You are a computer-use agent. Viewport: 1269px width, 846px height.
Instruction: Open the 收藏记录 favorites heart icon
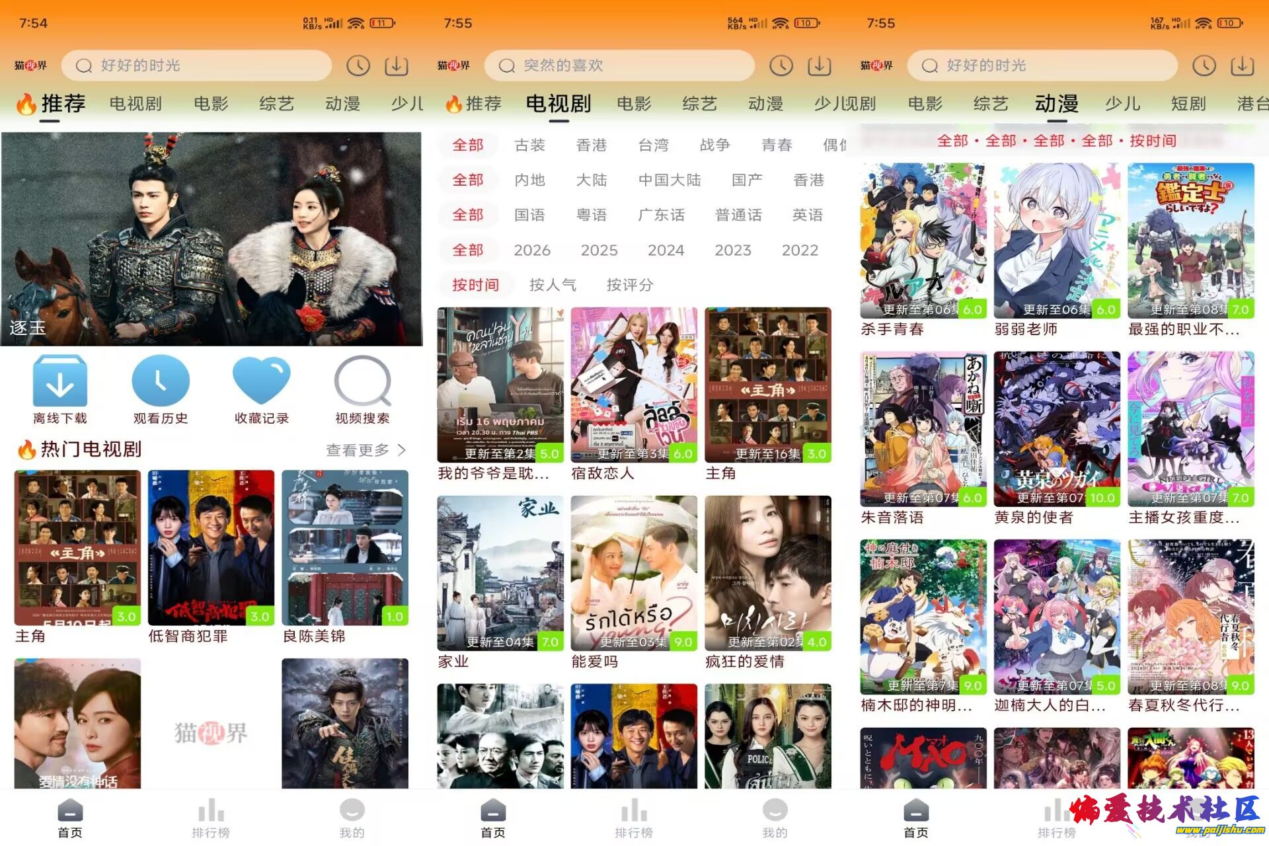[262, 381]
